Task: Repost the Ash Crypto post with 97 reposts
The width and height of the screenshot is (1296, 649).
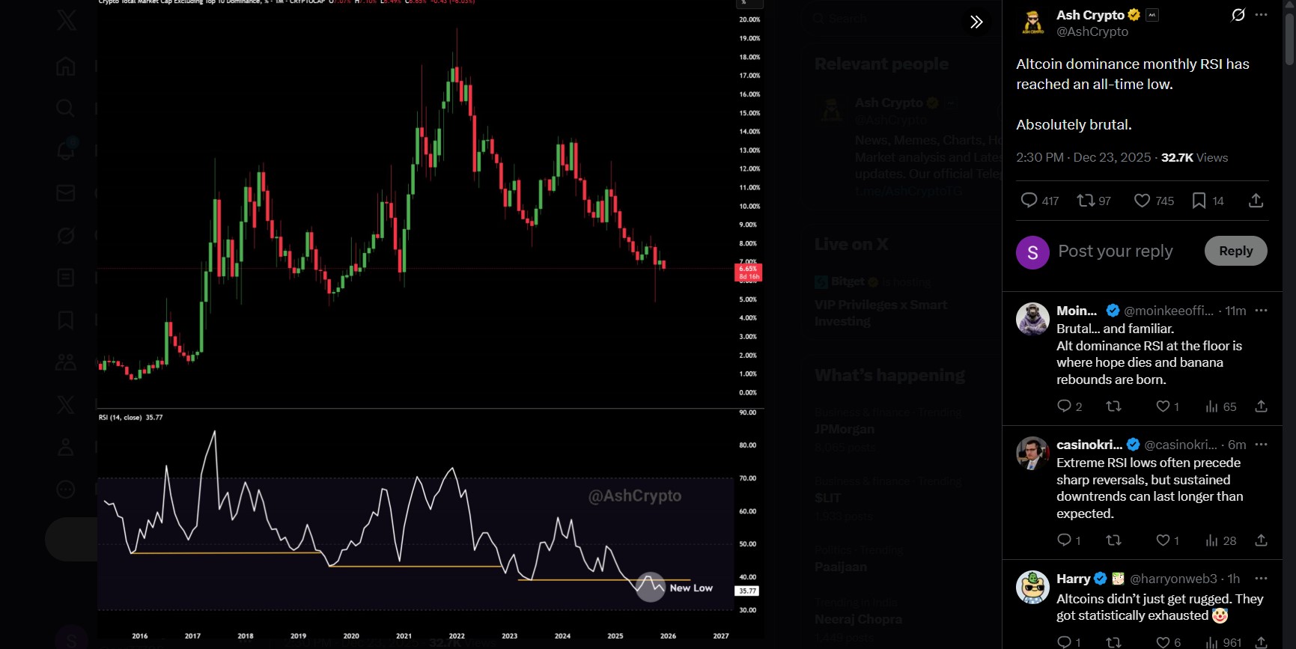Action: pyautogui.click(x=1086, y=201)
